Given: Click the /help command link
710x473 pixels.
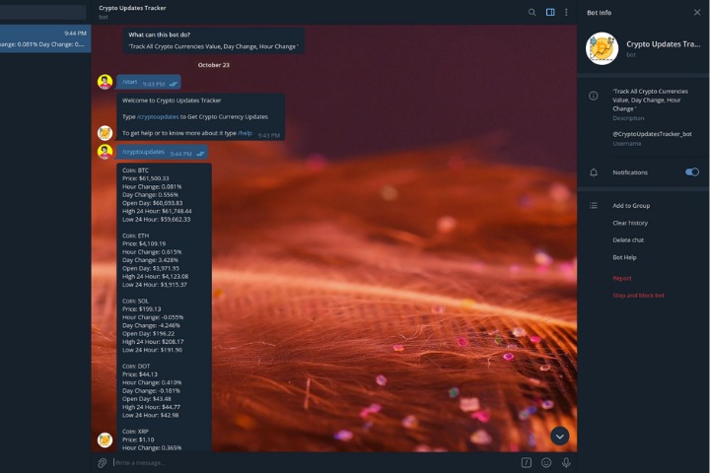Looking at the screenshot, I should click(245, 133).
